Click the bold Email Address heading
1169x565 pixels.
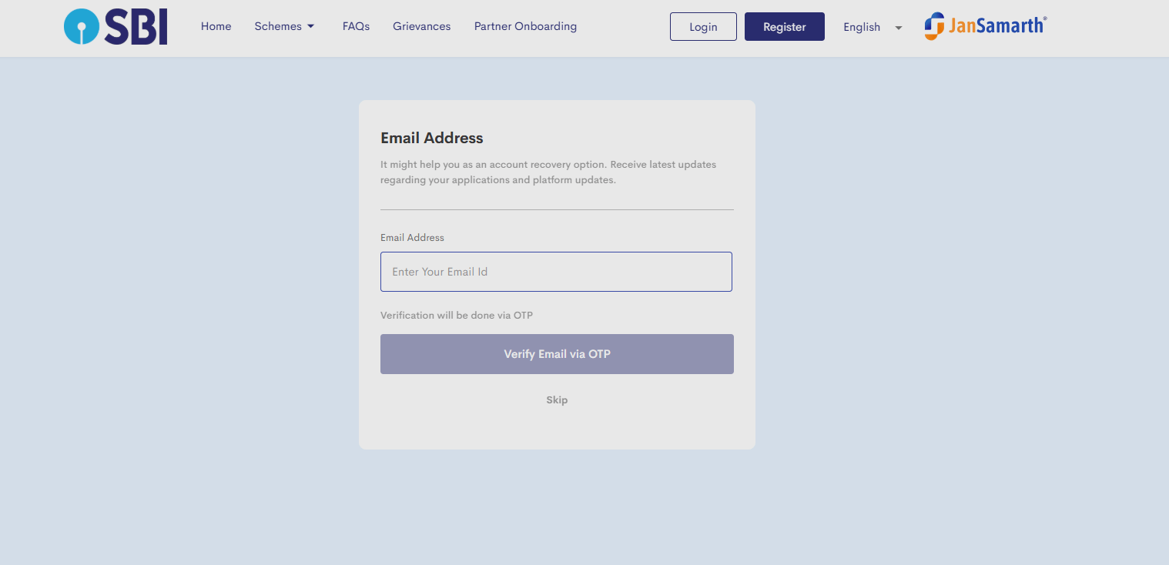[x=432, y=139]
